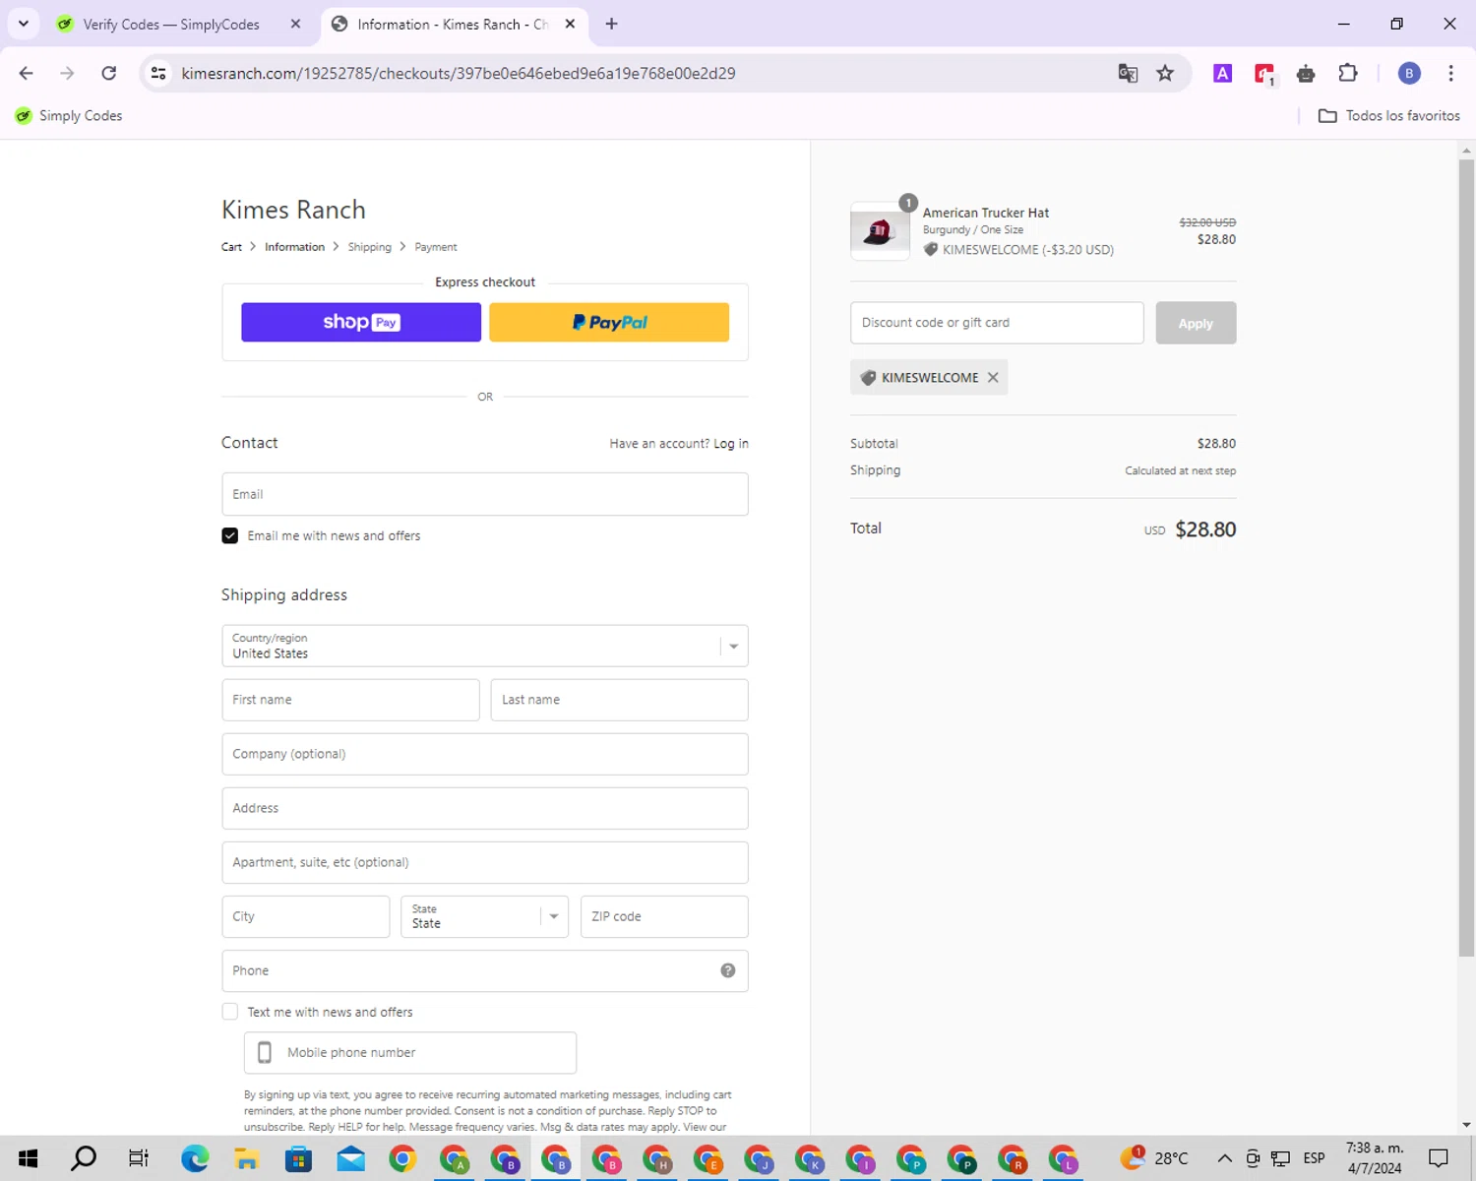1476x1181 pixels.
Task: Open Chrome profile H taskbar icon
Action: [657, 1158]
